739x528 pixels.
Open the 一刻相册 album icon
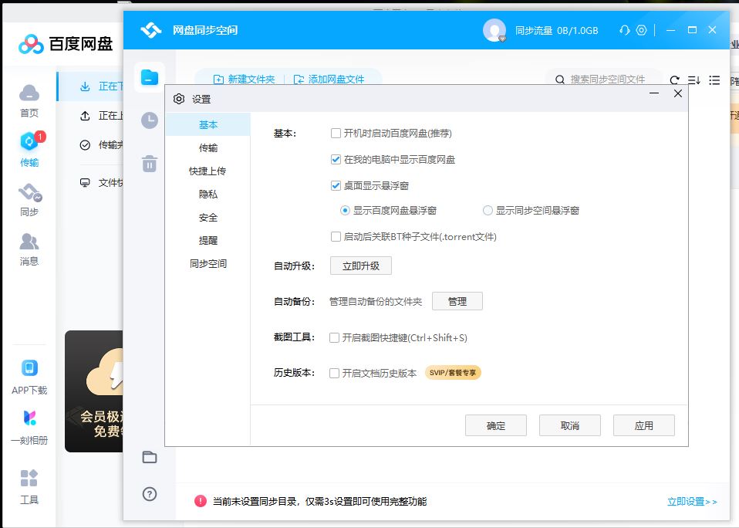click(x=29, y=418)
